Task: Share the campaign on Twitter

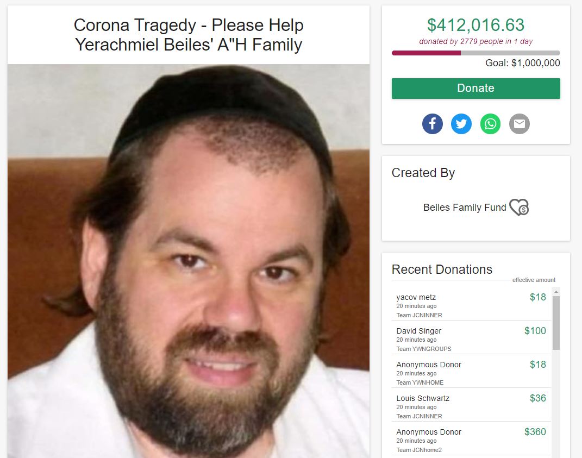Action: pyautogui.click(x=461, y=123)
